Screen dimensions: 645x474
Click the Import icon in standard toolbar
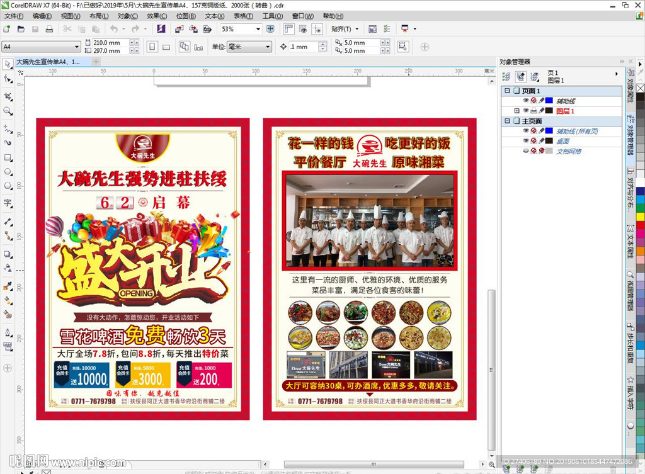click(x=179, y=29)
